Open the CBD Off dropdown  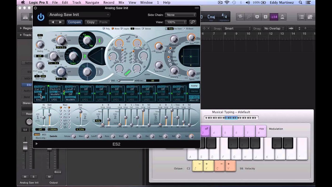click(39, 56)
